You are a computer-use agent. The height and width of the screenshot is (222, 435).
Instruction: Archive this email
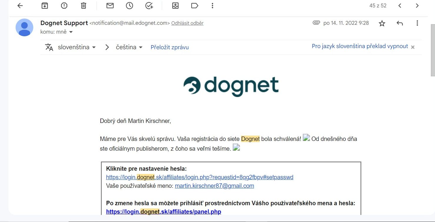45,6
